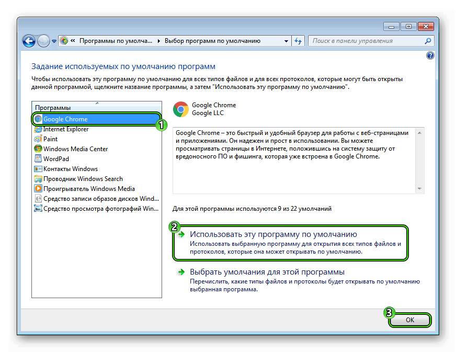This screenshot has width=456, height=352.
Task: Click the magnifier search icon
Action: point(428,41)
